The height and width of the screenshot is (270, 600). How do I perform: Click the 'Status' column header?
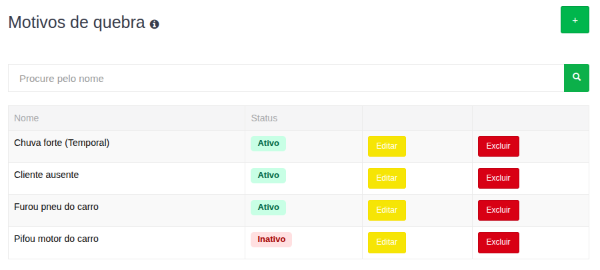pyautogui.click(x=264, y=118)
